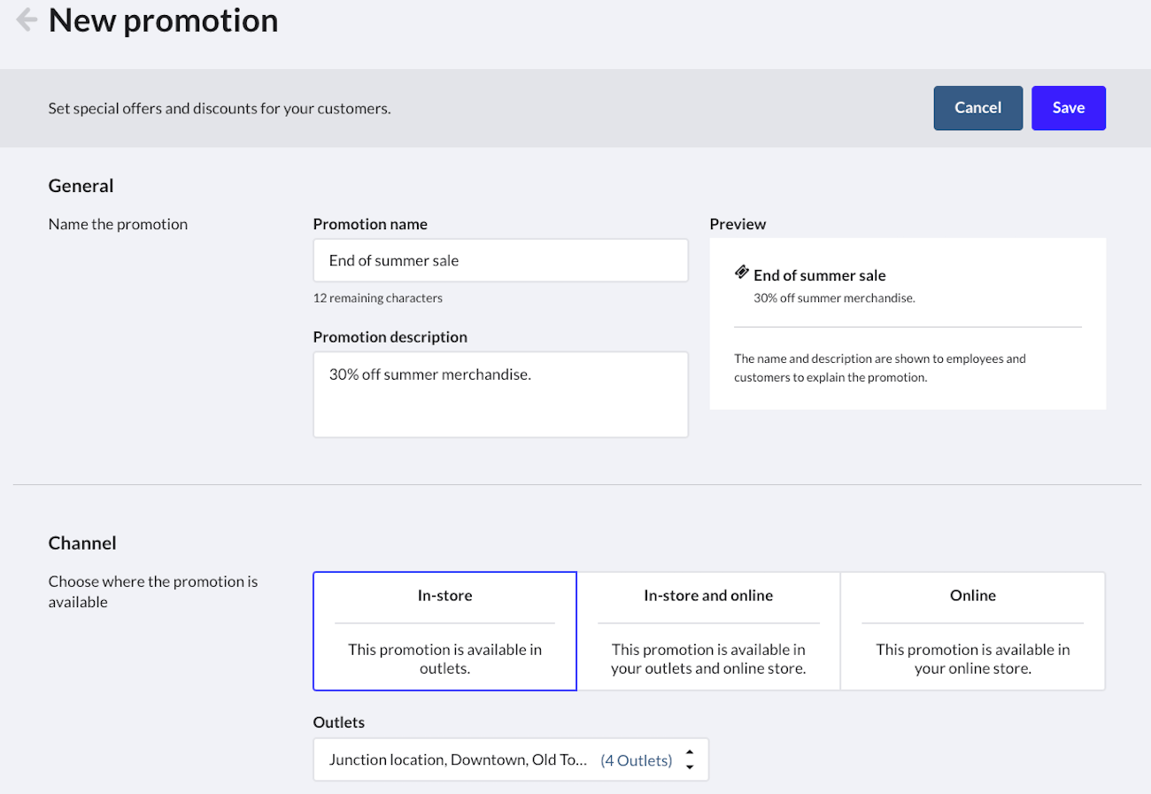The width and height of the screenshot is (1151, 794).
Task: Click the General section heading
Action: 81,185
